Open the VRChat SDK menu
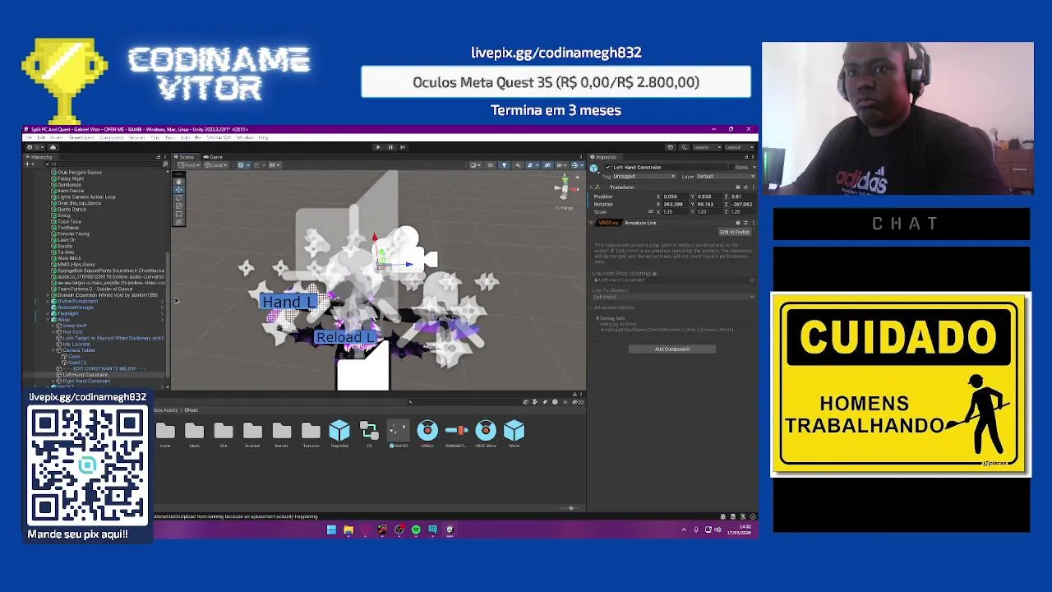This screenshot has height=592, width=1052. [x=219, y=137]
